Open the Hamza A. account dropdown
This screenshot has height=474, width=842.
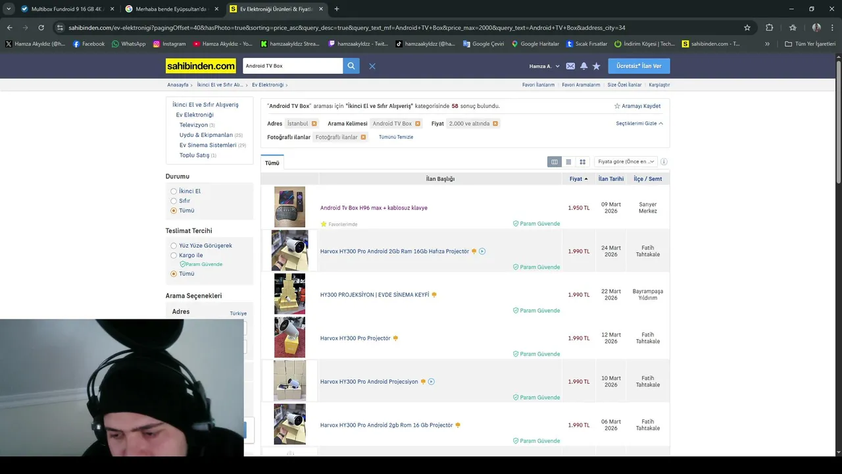pos(544,66)
